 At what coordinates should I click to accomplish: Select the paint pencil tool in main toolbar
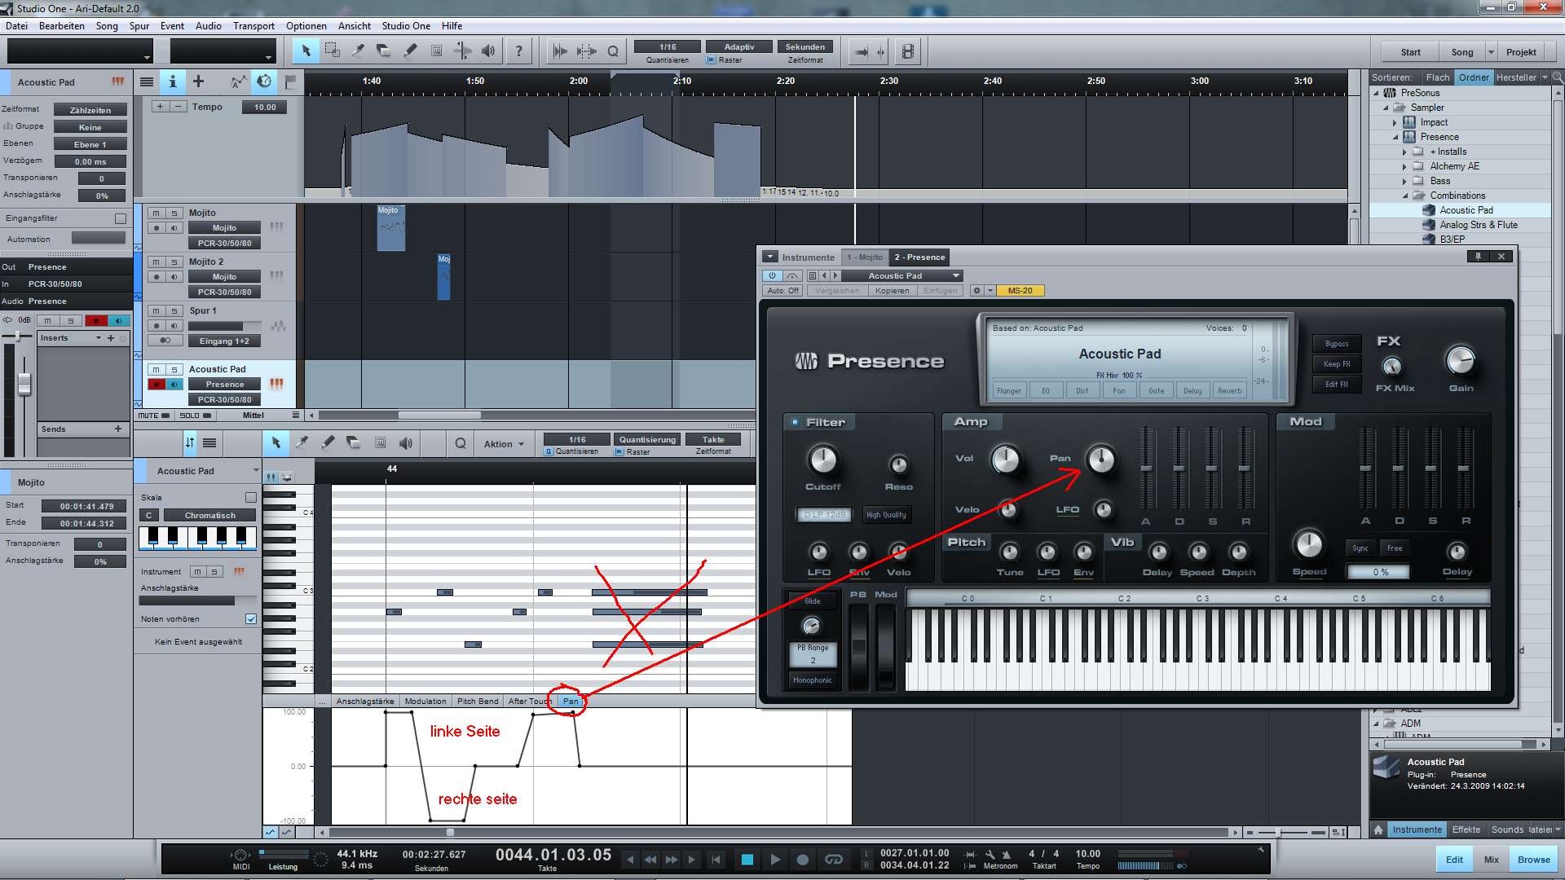[x=410, y=51]
